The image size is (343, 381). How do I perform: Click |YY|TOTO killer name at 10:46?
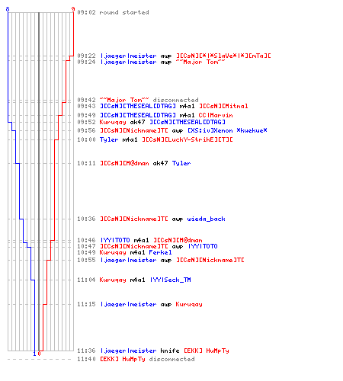(115, 240)
